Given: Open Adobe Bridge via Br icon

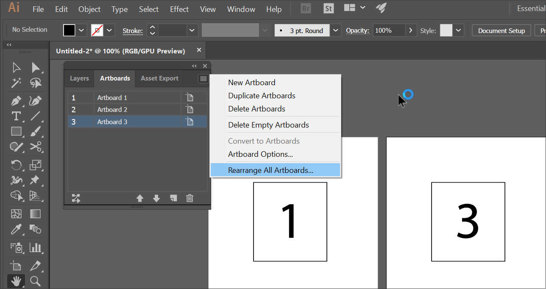Looking at the screenshot, I should pyautogui.click(x=305, y=8).
